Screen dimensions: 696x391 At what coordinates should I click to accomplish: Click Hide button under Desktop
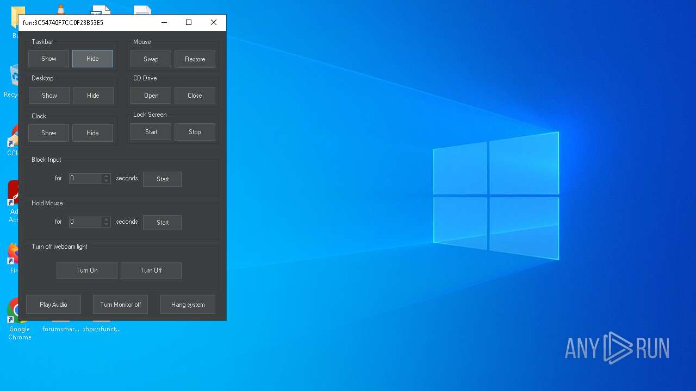[x=93, y=96]
